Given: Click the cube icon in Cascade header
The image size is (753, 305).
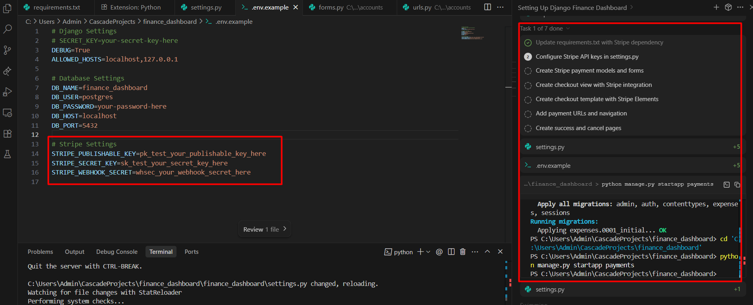Looking at the screenshot, I should pyautogui.click(x=728, y=7).
